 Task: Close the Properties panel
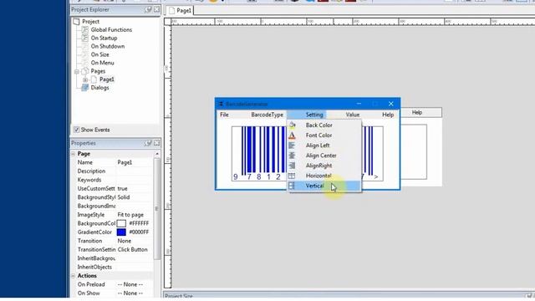click(156, 143)
